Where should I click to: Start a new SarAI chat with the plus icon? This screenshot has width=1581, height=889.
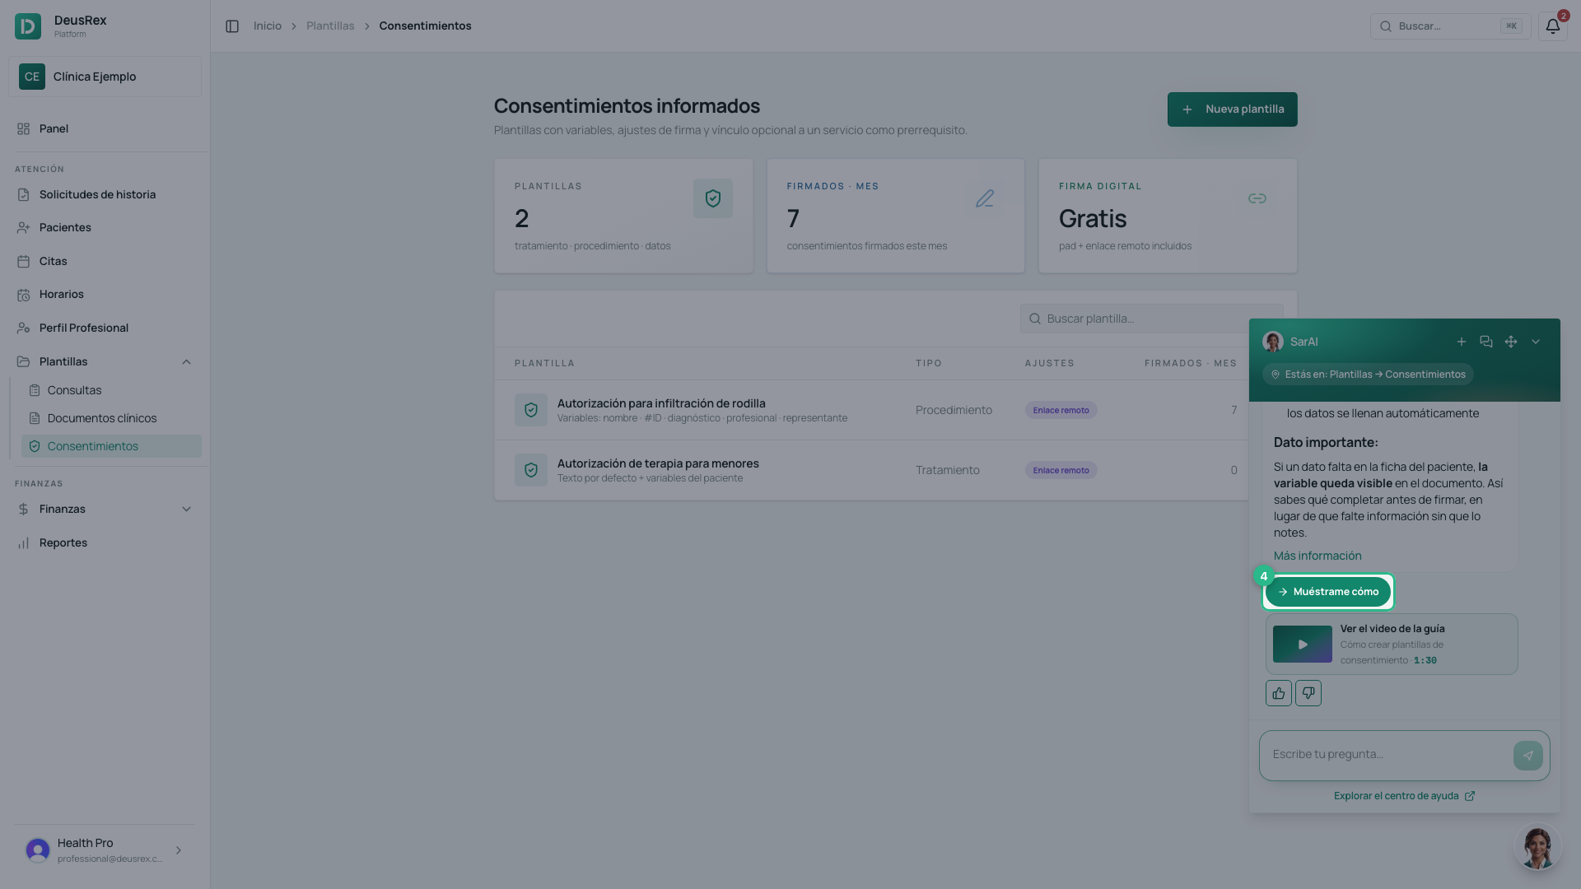pyautogui.click(x=1462, y=342)
